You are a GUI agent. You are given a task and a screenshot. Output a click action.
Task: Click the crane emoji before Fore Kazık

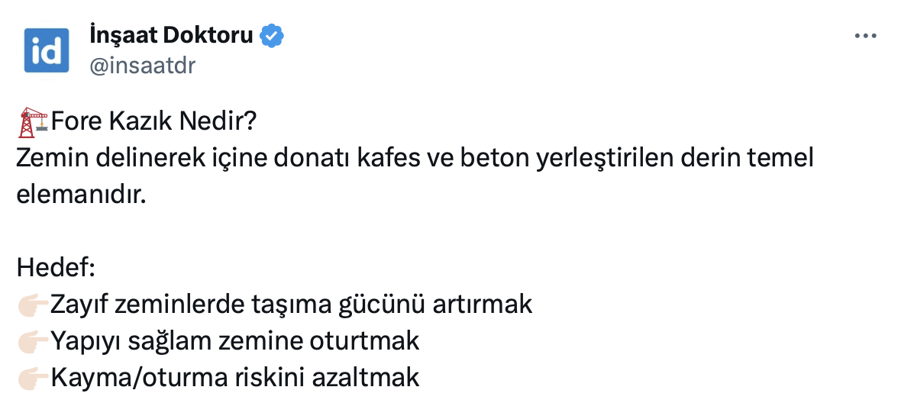(x=33, y=121)
